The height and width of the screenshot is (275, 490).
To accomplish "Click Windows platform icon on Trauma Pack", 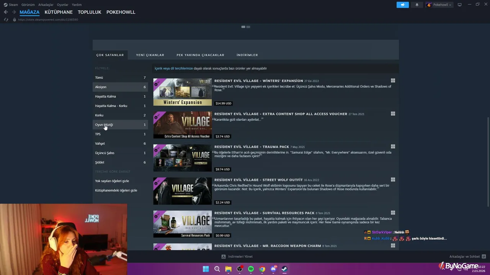I will pyautogui.click(x=393, y=146).
